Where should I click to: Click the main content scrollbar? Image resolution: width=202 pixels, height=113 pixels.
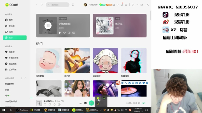point(151,15)
